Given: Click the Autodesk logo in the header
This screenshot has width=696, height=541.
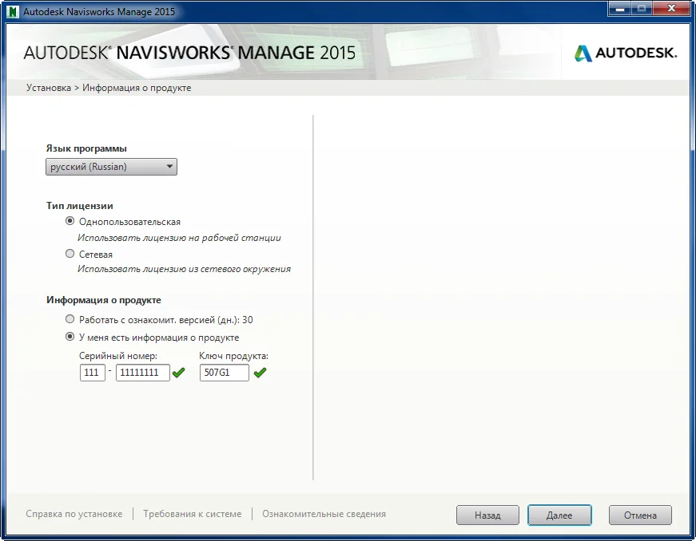Looking at the screenshot, I should pos(625,53).
